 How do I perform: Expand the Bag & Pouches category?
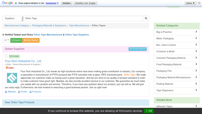(176, 32)
